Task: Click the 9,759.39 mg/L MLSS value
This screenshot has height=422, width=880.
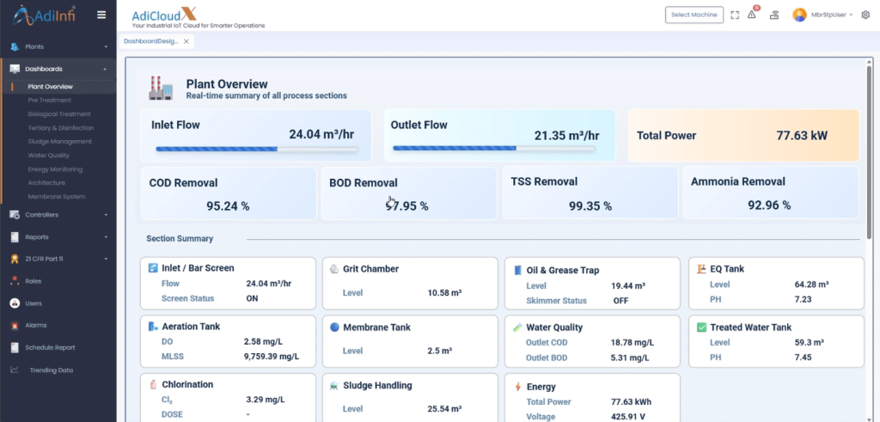Action: pyautogui.click(x=272, y=357)
